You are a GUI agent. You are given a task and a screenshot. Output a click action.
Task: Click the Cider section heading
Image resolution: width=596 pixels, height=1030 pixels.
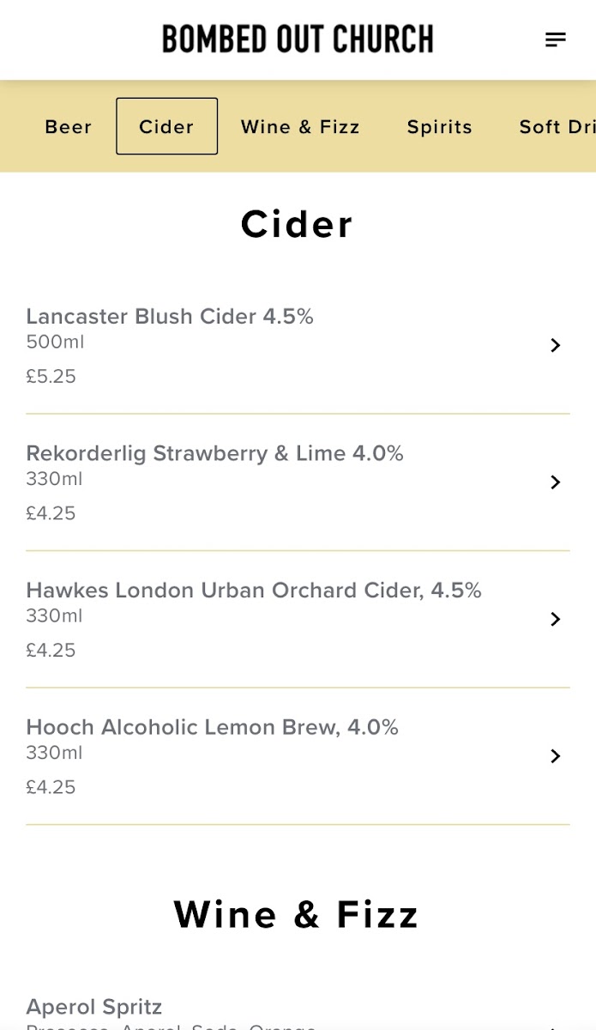[x=297, y=225]
